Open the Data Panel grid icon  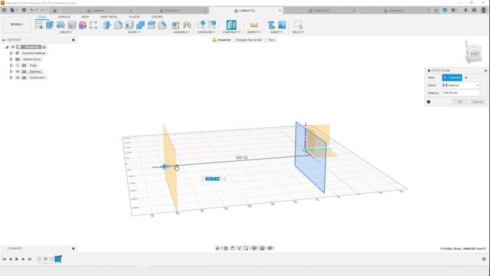[4, 10]
